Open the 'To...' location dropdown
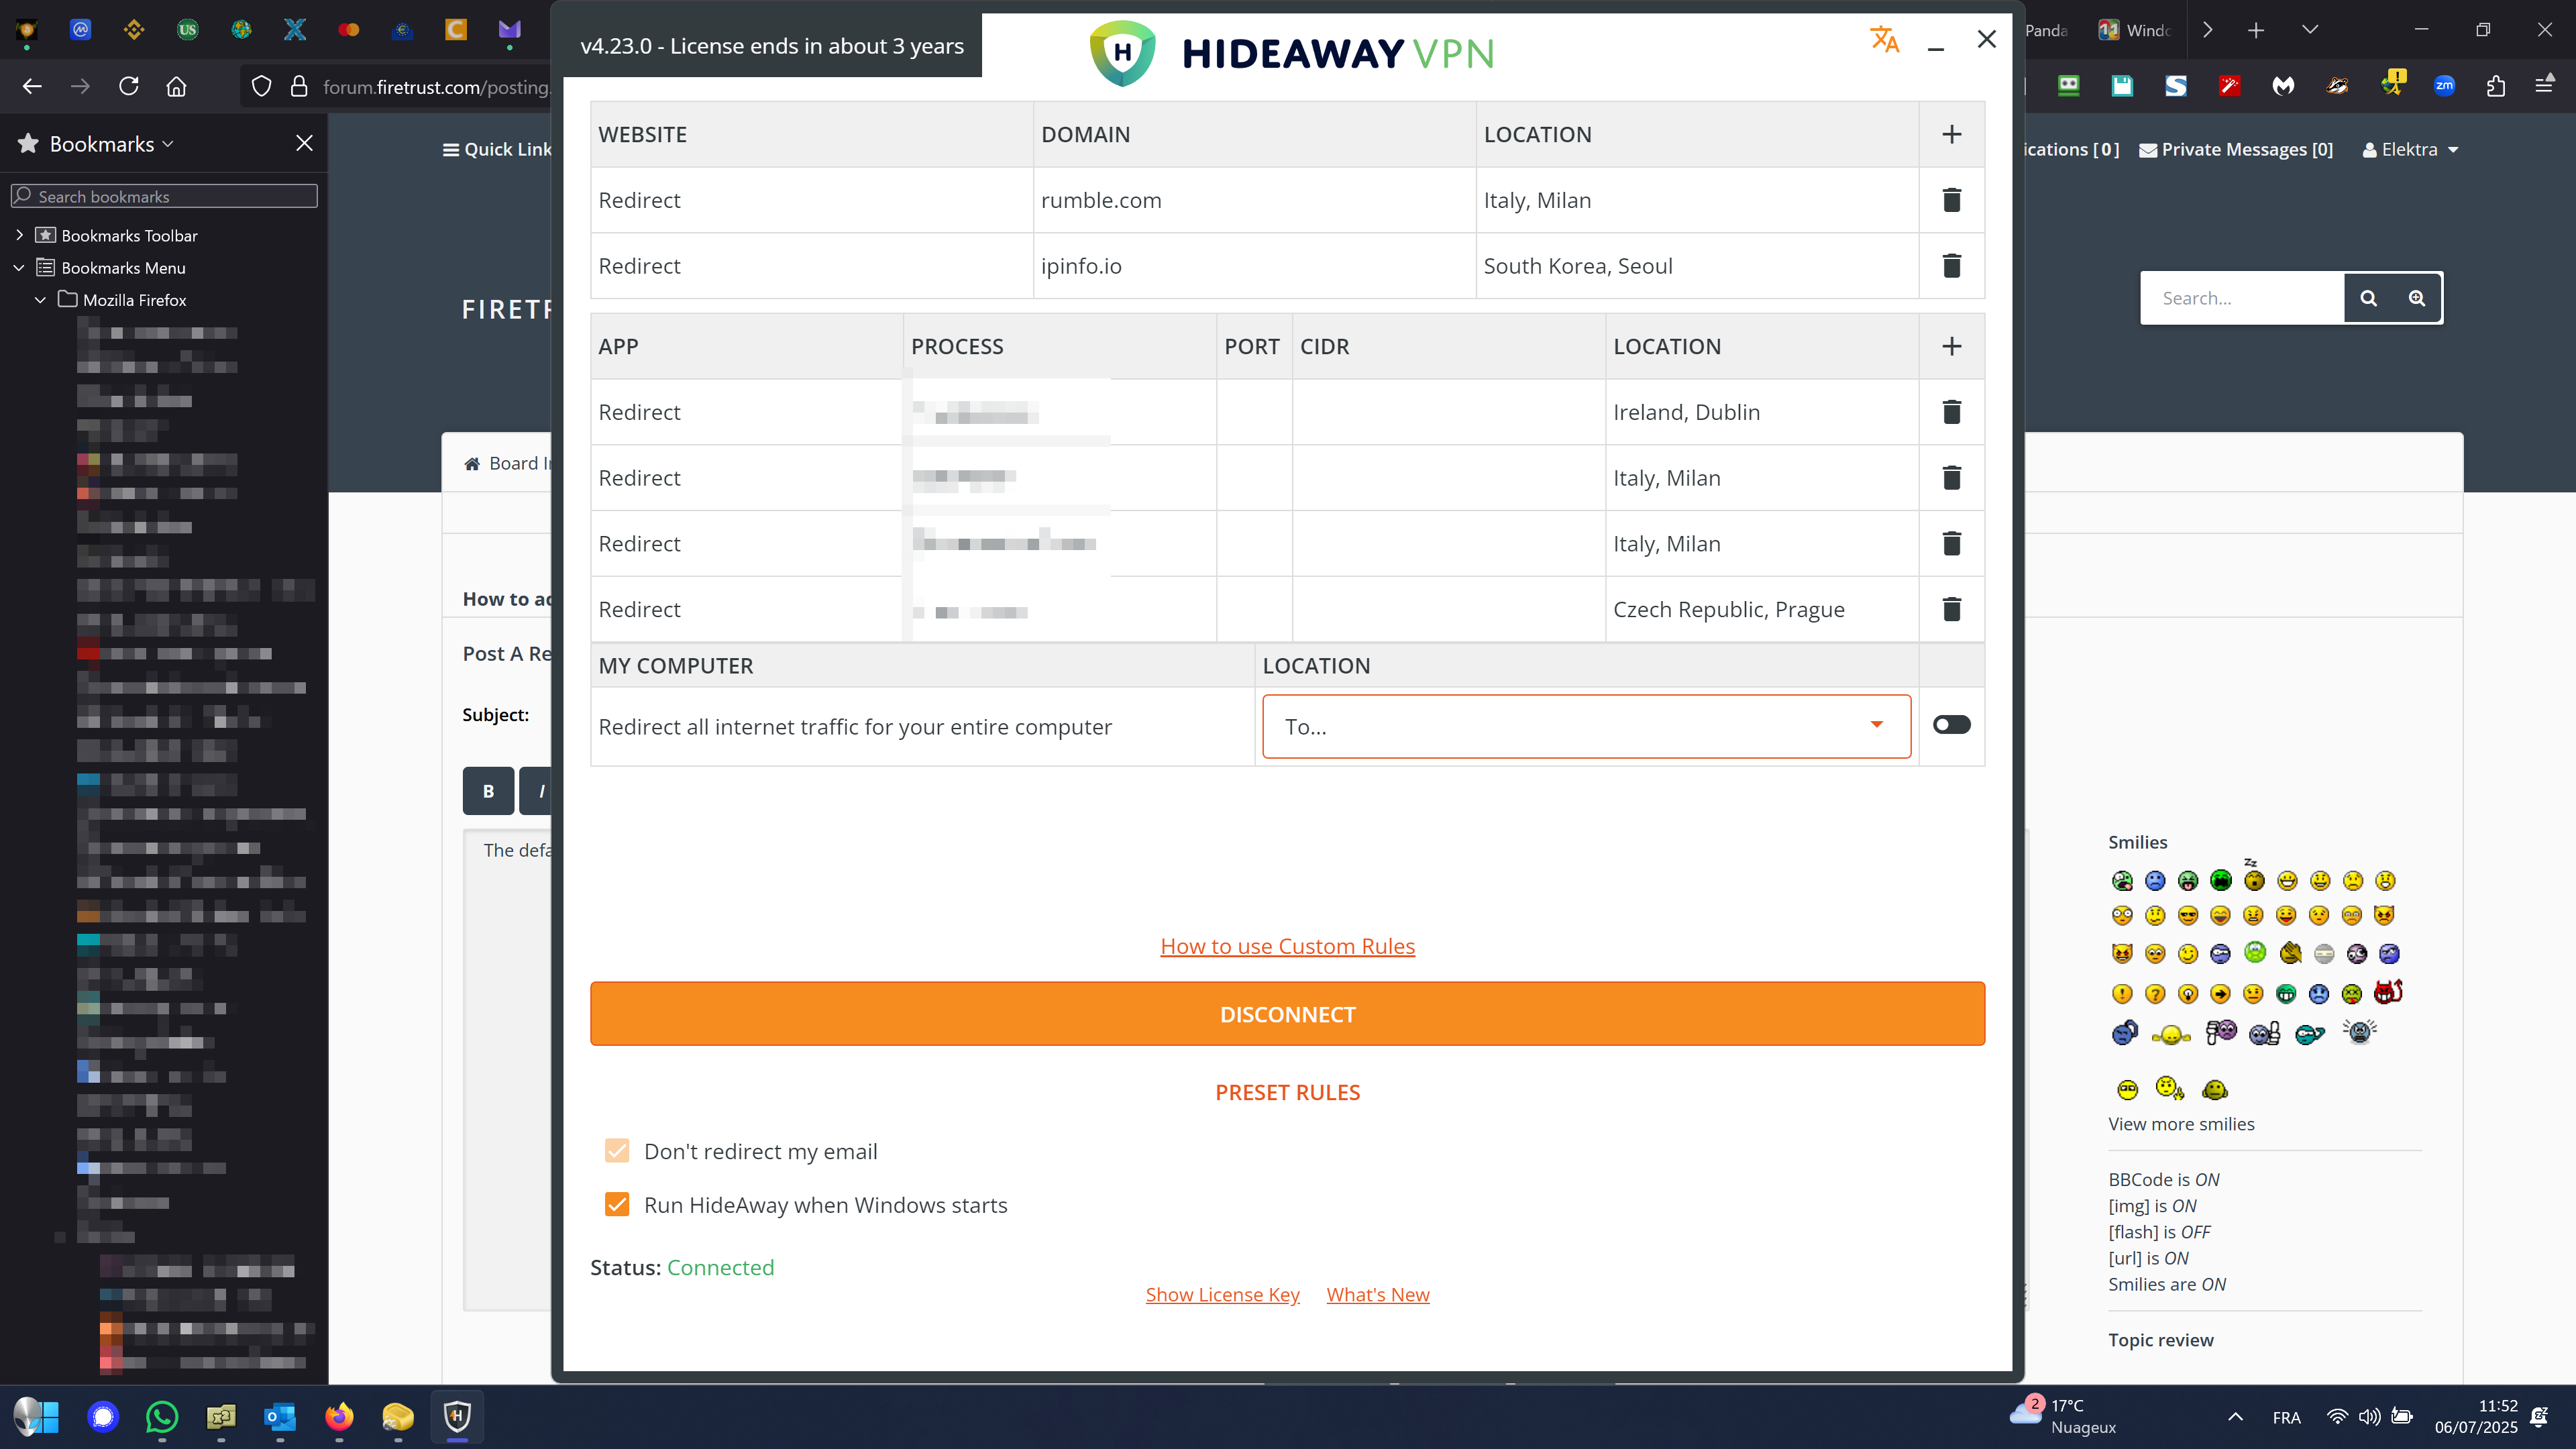 [1586, 727]
